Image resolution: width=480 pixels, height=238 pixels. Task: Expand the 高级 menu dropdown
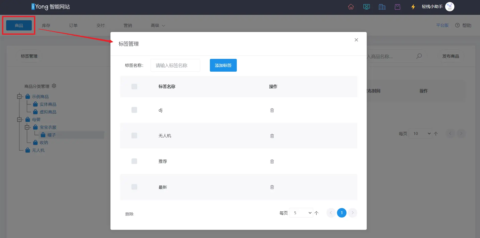(158, 26)
